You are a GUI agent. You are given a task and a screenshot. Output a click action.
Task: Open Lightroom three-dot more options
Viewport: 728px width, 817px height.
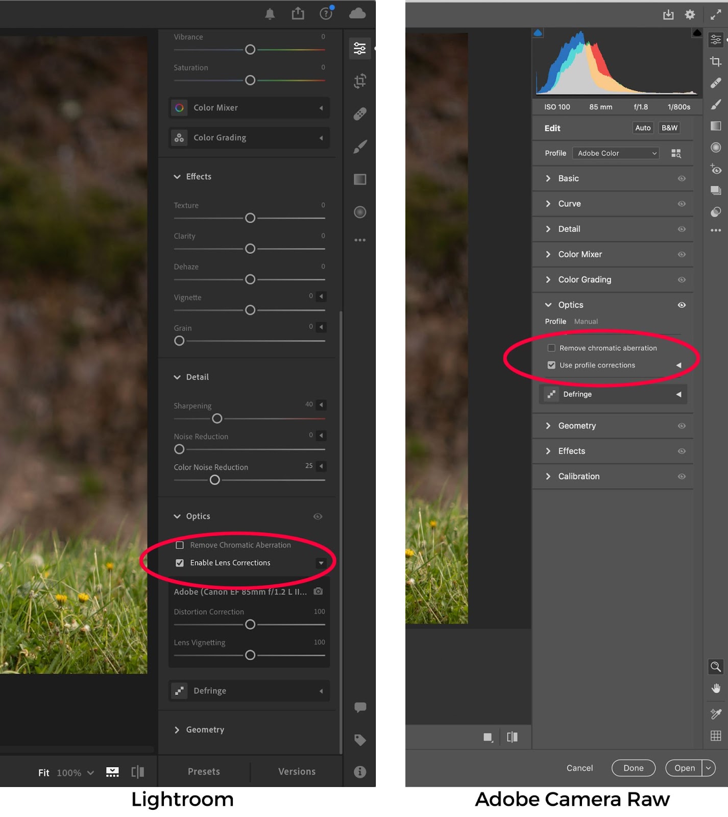pos(360,240)
